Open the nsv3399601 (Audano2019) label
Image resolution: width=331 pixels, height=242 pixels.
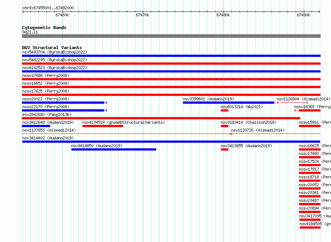pos(208,99)
